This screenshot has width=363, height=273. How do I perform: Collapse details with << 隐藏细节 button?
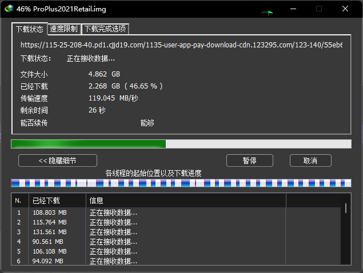point(58,160)
